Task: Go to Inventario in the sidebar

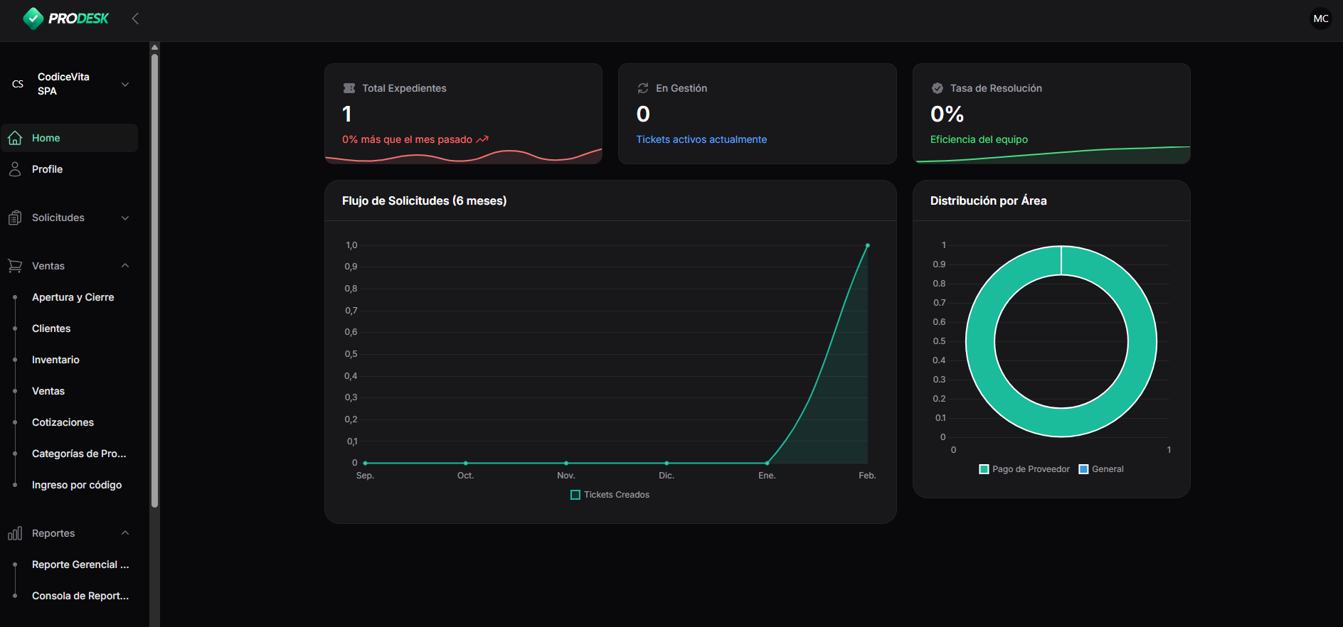Action: pyautogui.click(x=55, y=360)
